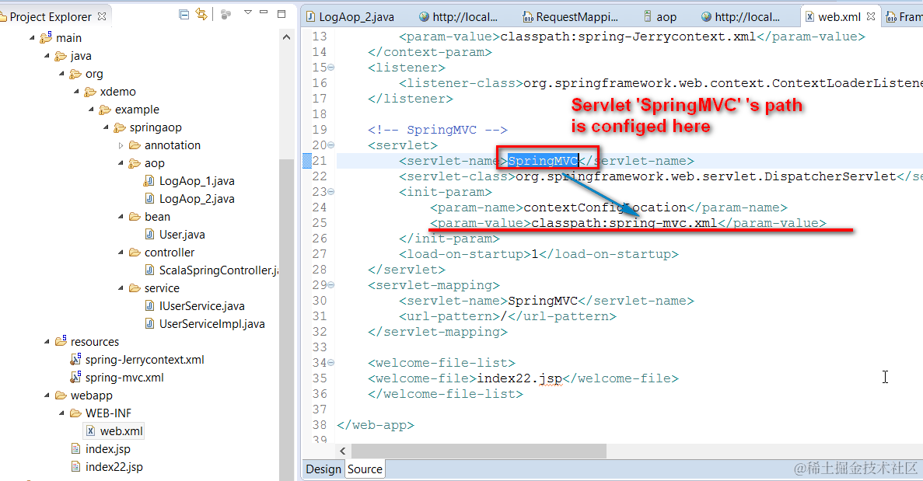The image size is (923, 481).
Task: Click the annotation package folder icon
Action: [135, 145]
